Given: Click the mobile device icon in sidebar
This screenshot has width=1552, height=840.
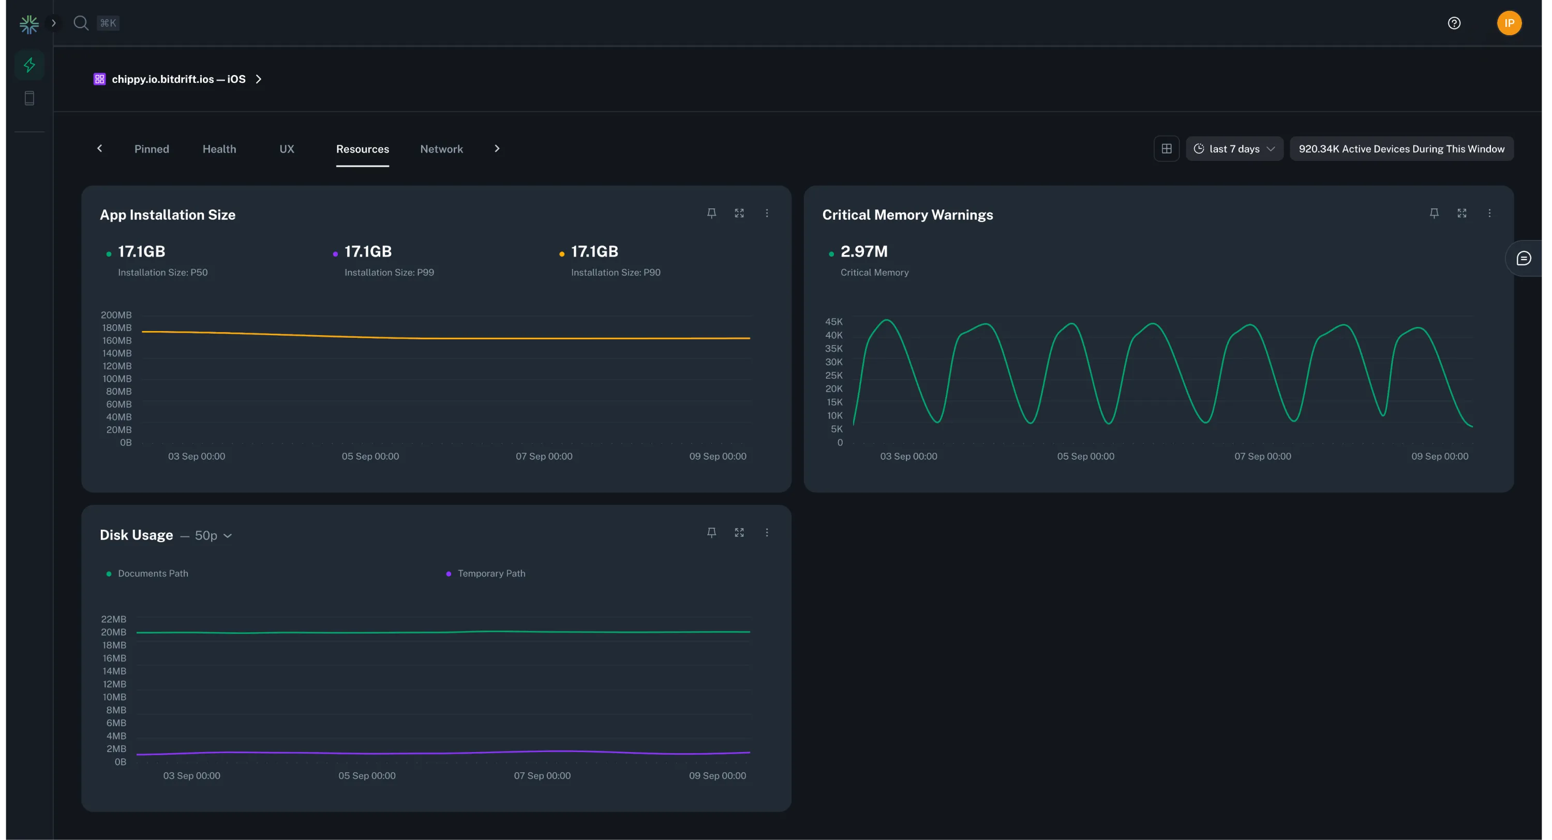Looking at the screenshot, I should click(x=28, y=98).
